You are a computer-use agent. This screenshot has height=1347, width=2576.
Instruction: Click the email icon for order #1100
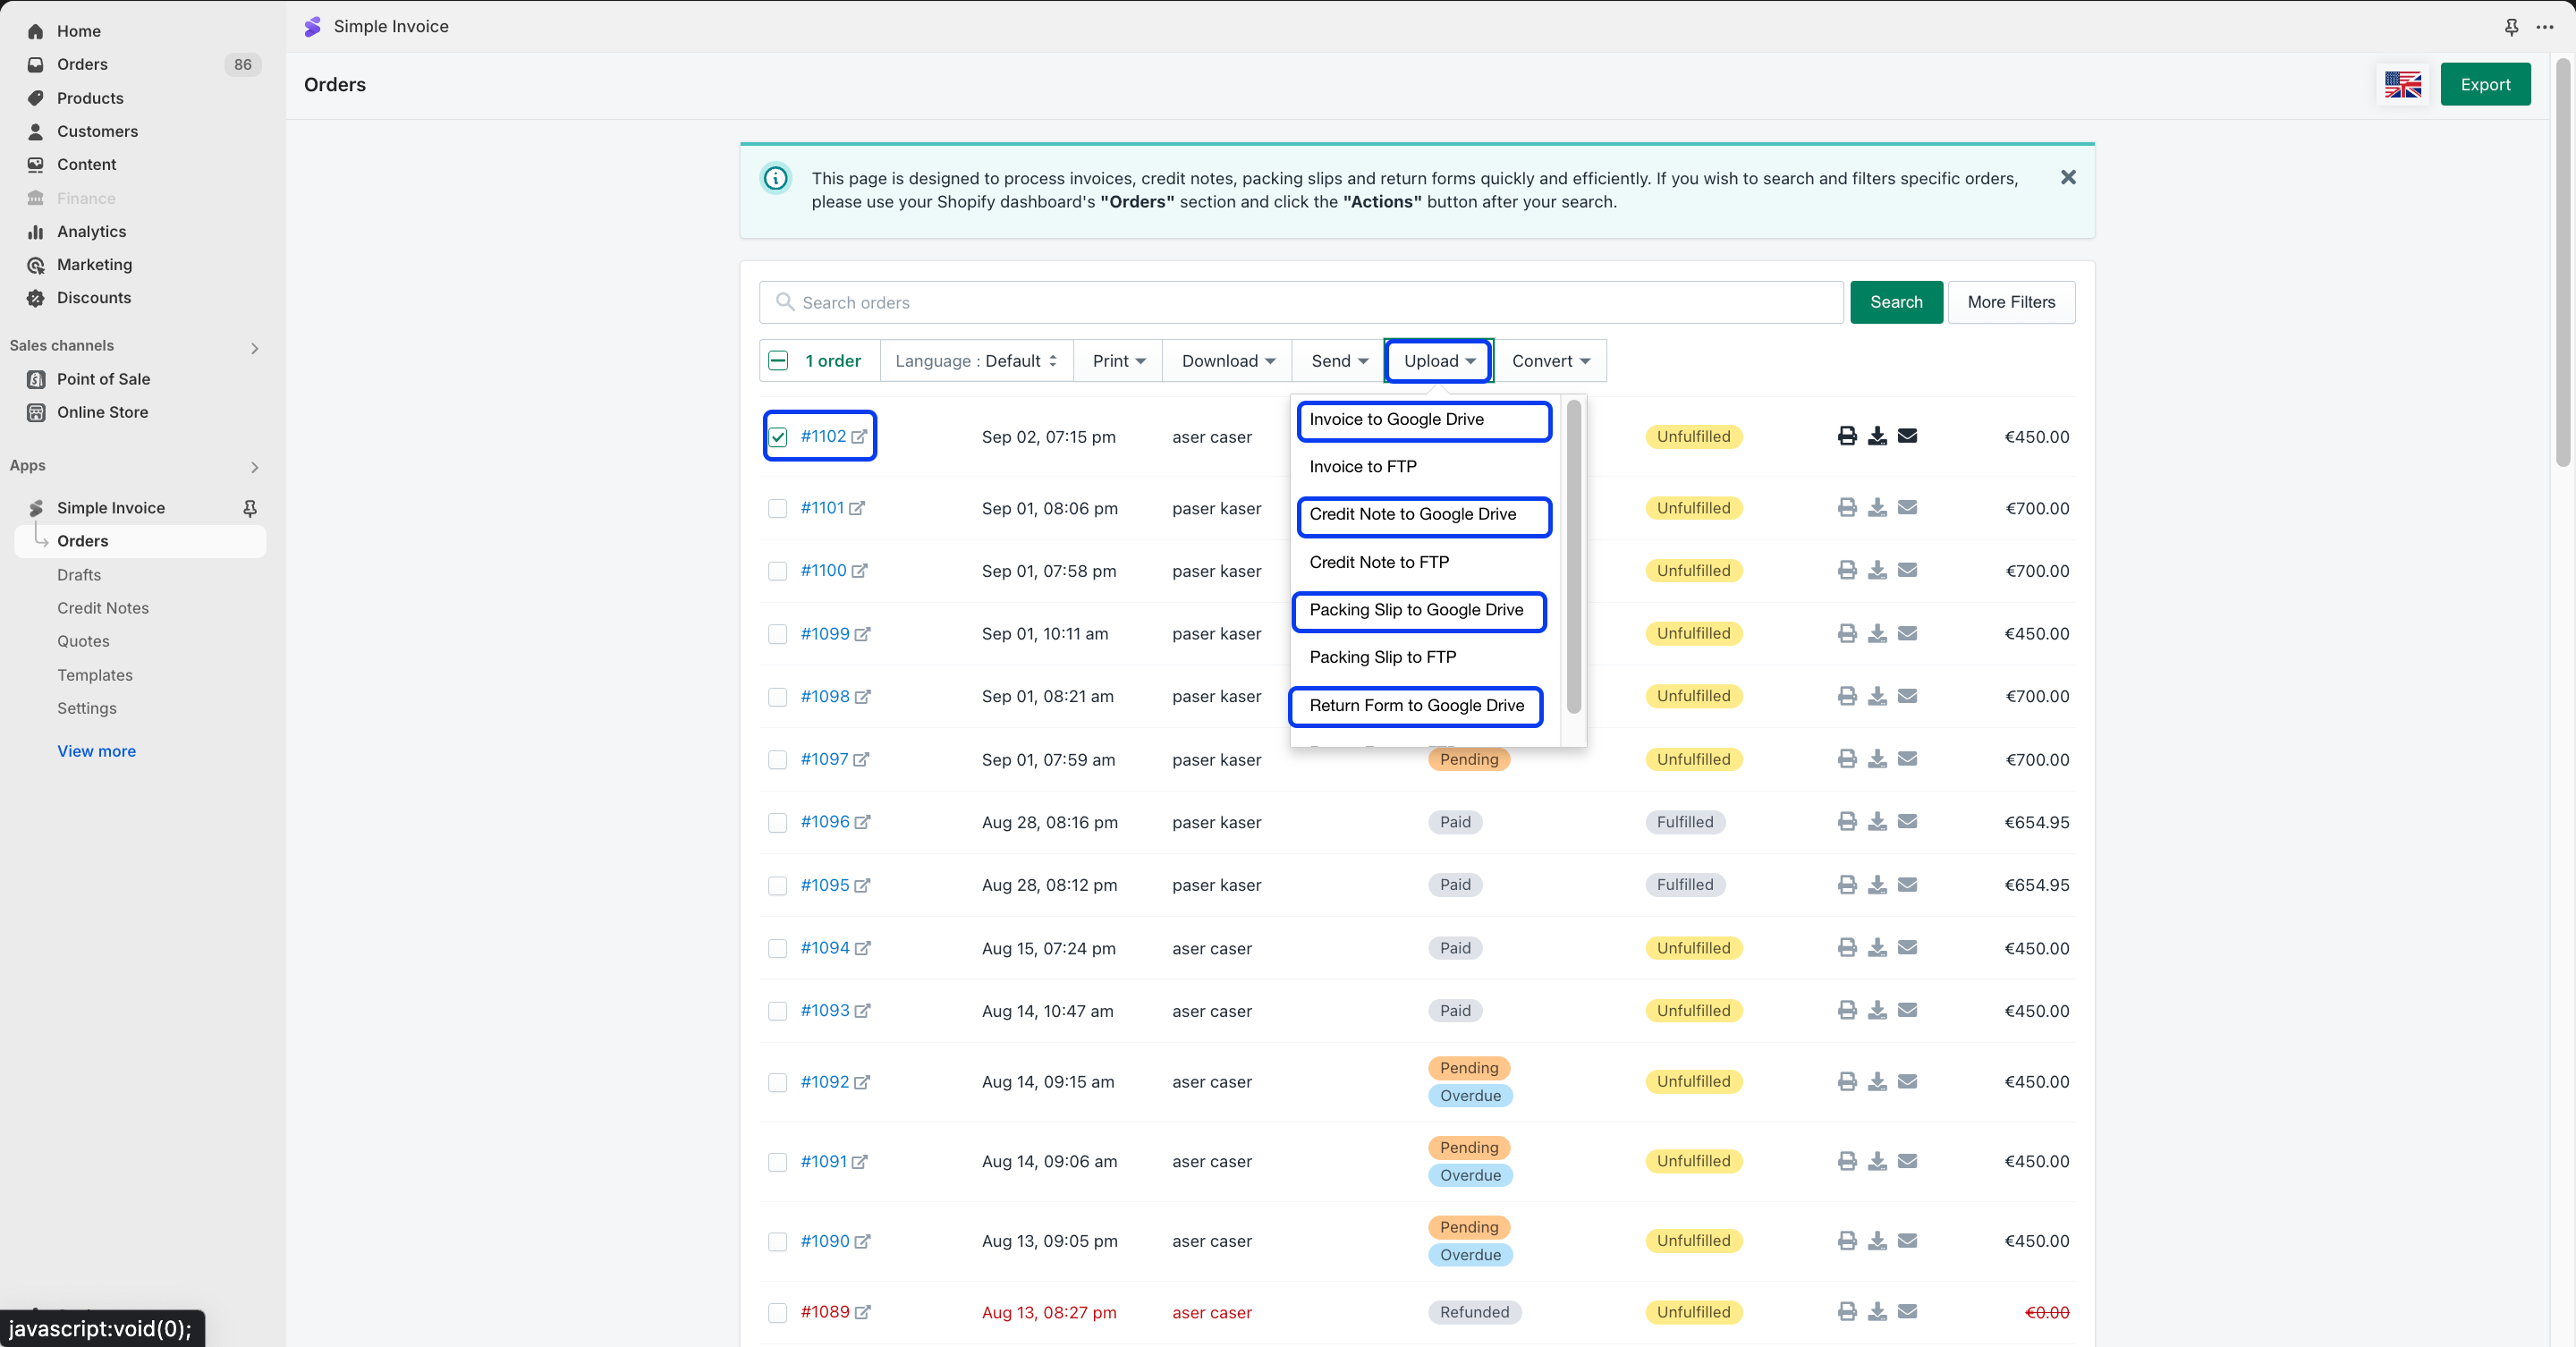click(x=1907, y=570)
